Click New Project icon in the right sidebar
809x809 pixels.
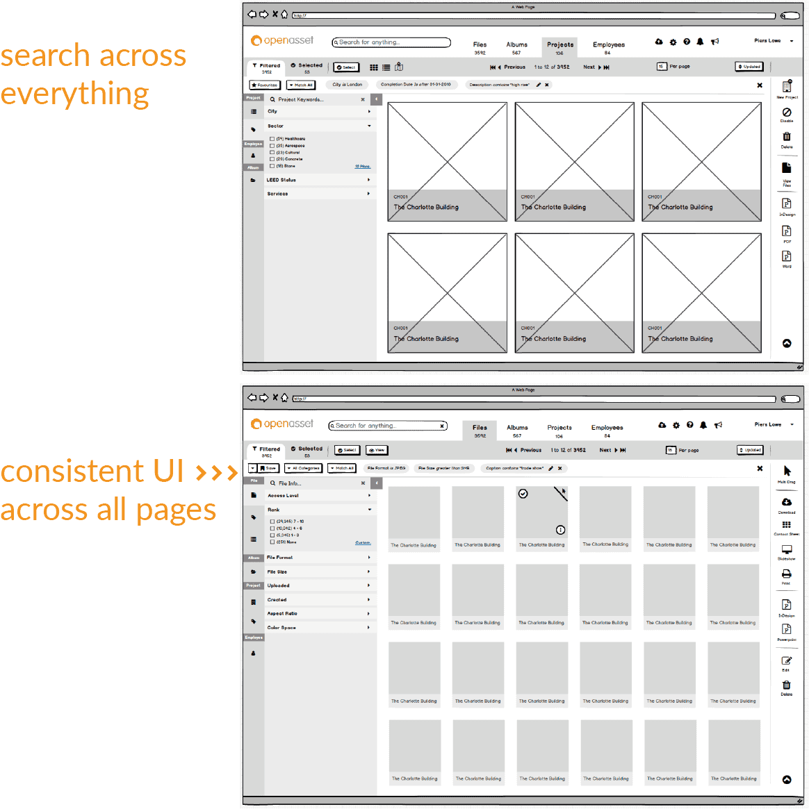click(x=787, y=87)
